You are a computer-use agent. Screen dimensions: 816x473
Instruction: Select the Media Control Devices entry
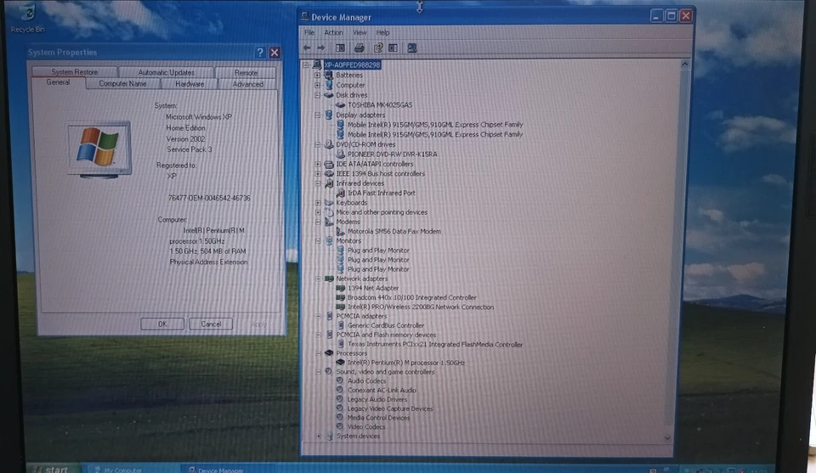[378, 418]
